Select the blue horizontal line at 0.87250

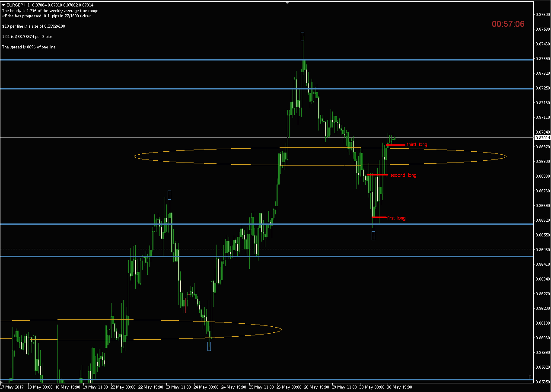[267, 89]
